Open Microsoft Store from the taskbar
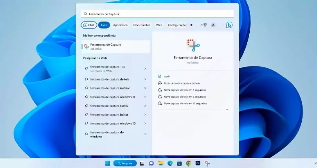Image resolution: width=317 pixels, height=168 pixels. (179, 163)
